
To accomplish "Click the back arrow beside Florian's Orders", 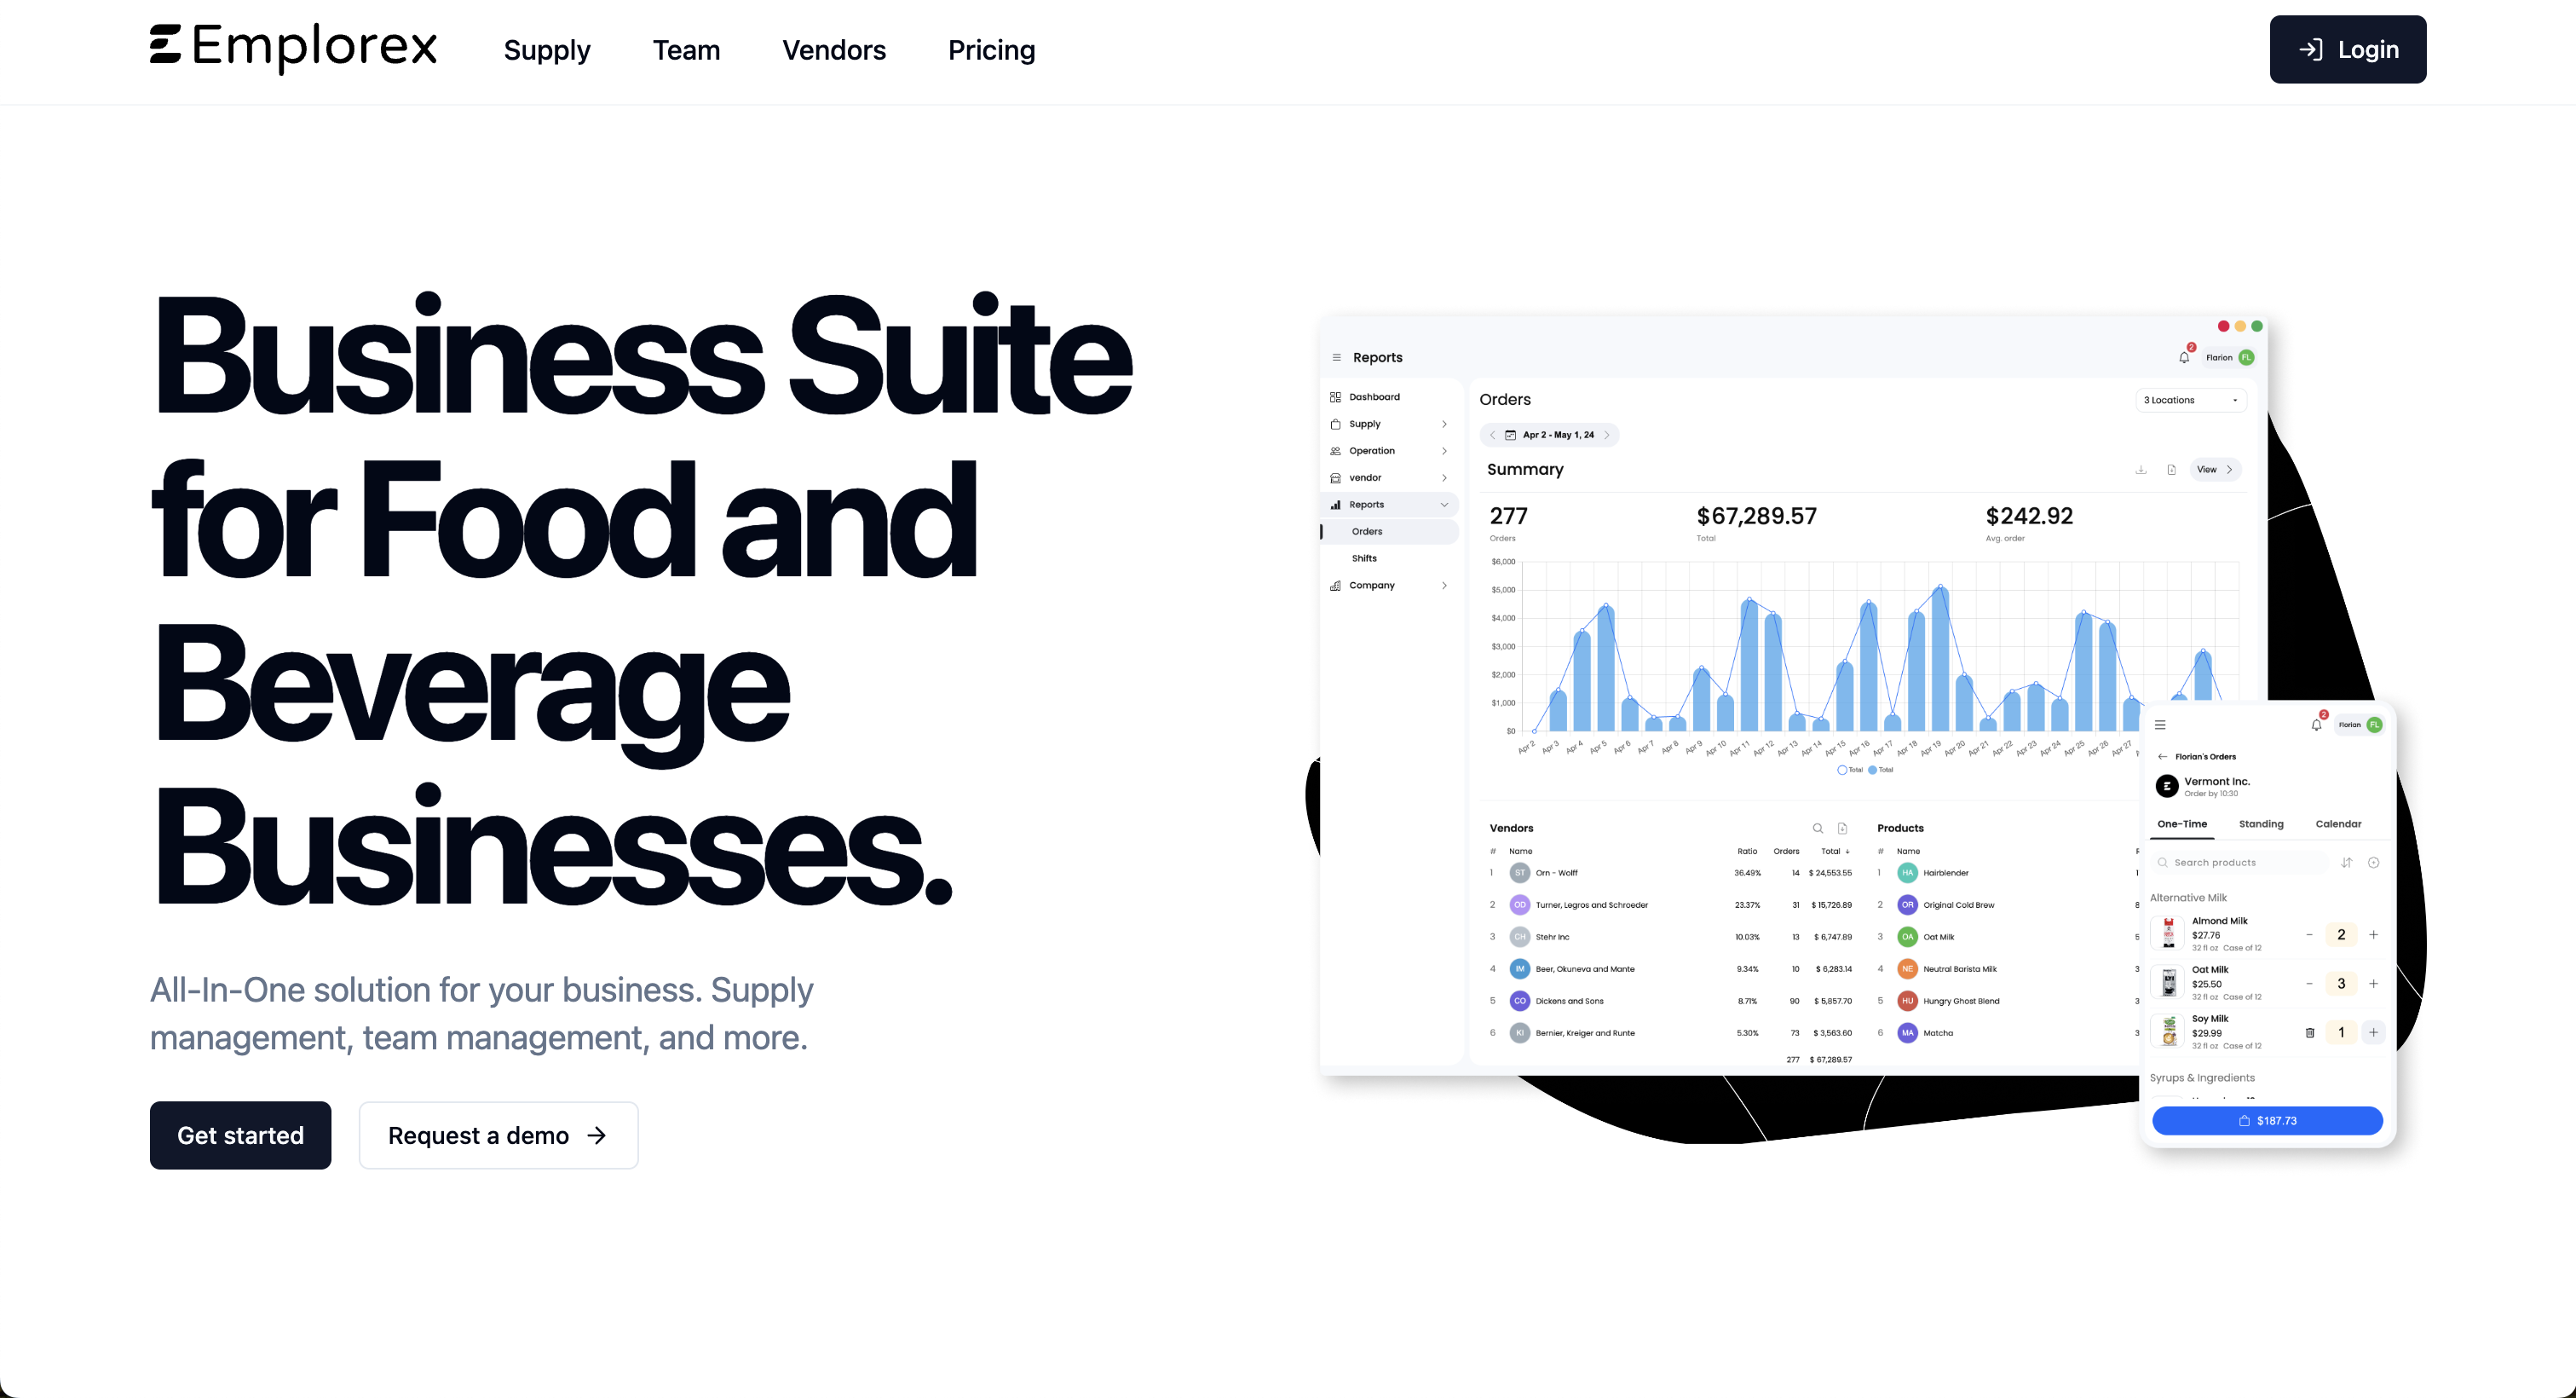I will 2163,757.
